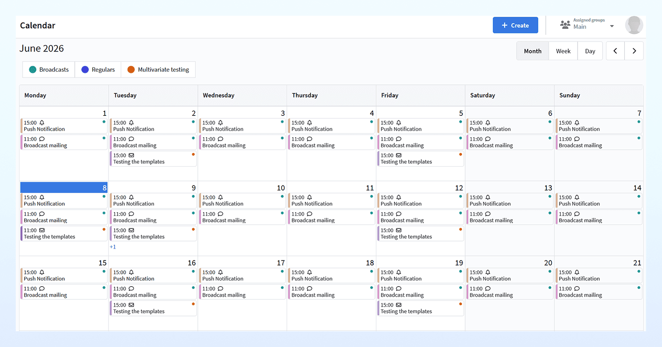Viewport: 662px width, 347px height.
Task: Click the envelope icon on June 8 Testing the templates
Action: (42, 231)
